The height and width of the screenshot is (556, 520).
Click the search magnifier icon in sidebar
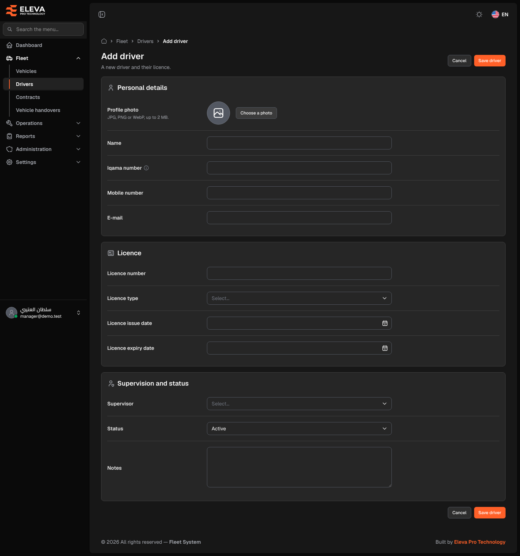point(10,29)
